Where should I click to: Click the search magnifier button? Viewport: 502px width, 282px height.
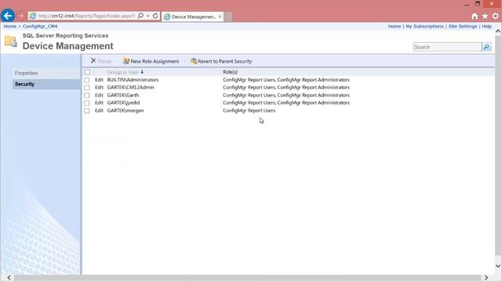tap(486, 47)
